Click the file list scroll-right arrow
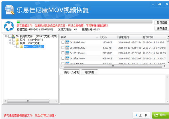 point(164,66)
